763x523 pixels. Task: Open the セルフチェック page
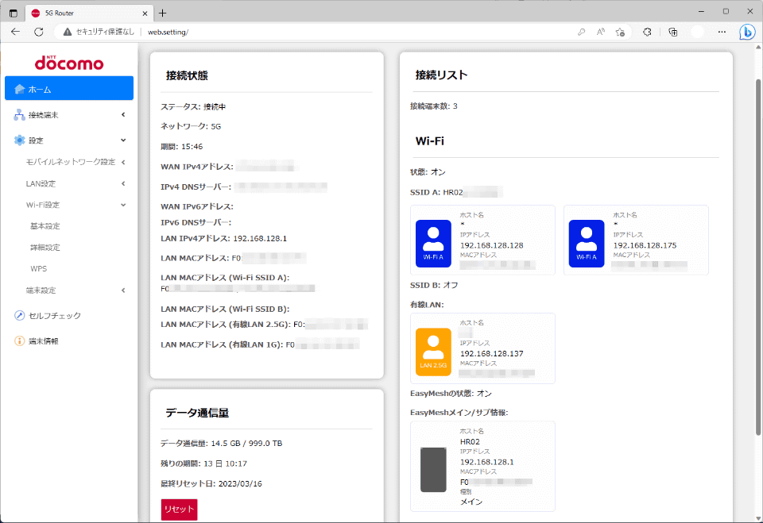55,315
